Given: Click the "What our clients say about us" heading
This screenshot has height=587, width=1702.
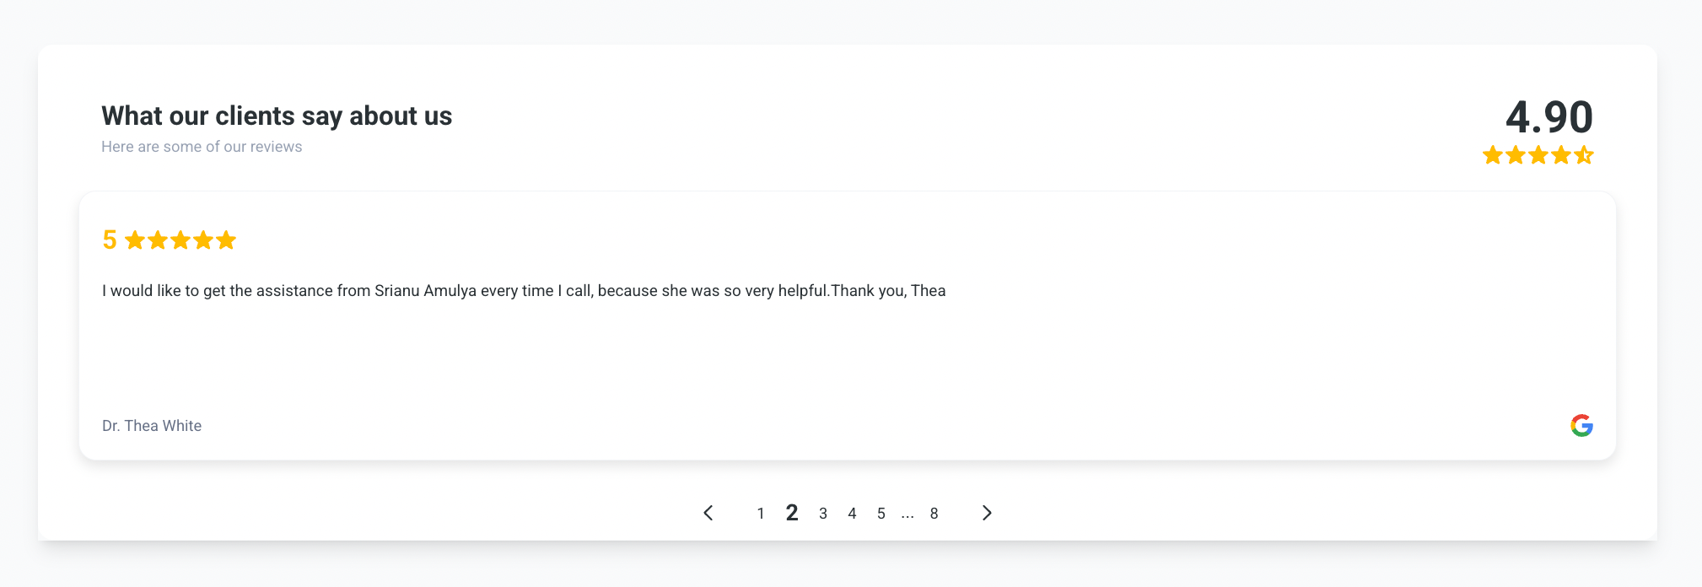Looking at the screenshot, I should click(x=277, y=116).
